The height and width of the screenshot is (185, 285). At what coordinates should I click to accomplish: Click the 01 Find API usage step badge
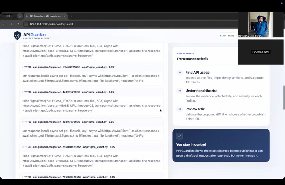click(x=180, y=73)
